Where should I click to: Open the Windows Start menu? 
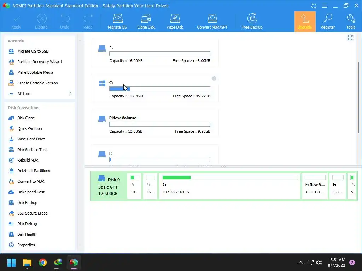pos(11,263)
